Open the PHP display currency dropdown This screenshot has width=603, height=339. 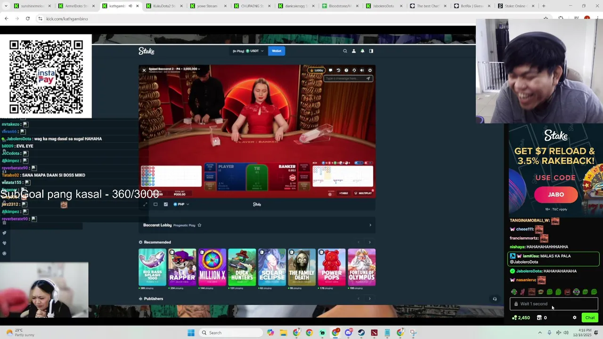point(181,204)
